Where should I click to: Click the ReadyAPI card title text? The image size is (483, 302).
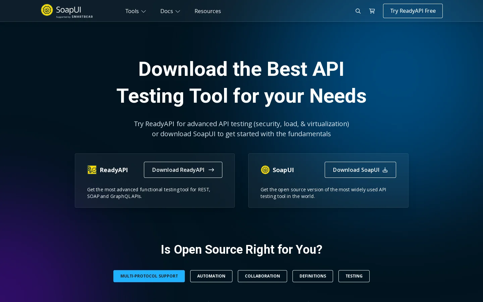click(114, 170)
